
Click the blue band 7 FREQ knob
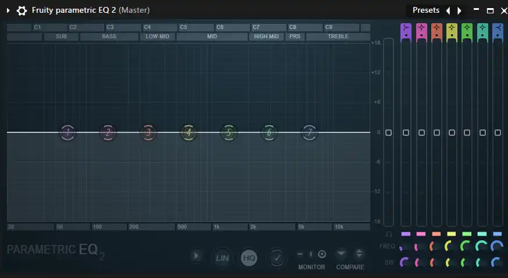(497, 247)
